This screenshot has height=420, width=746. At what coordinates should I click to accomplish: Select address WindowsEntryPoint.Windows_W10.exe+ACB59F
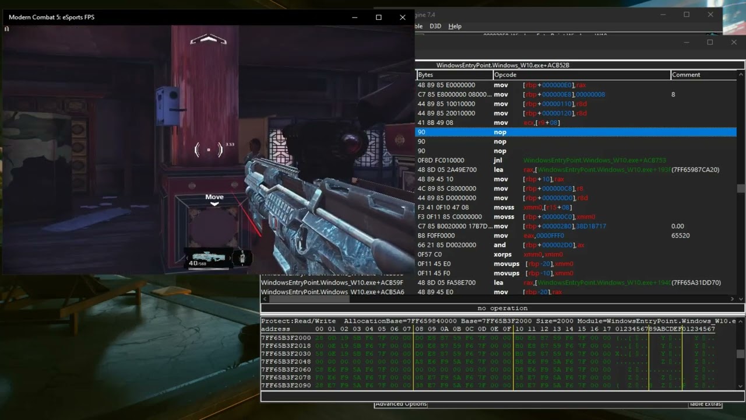point(332,282)
